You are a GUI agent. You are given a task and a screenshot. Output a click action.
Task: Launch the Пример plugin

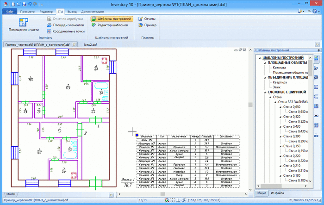click(x=147, y=25)
